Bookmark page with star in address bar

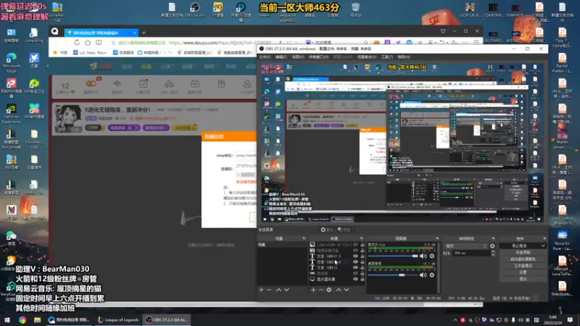click(x=114, y=43)
